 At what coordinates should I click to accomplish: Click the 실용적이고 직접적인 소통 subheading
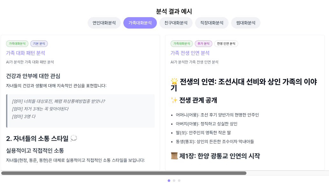click(35, 150)
